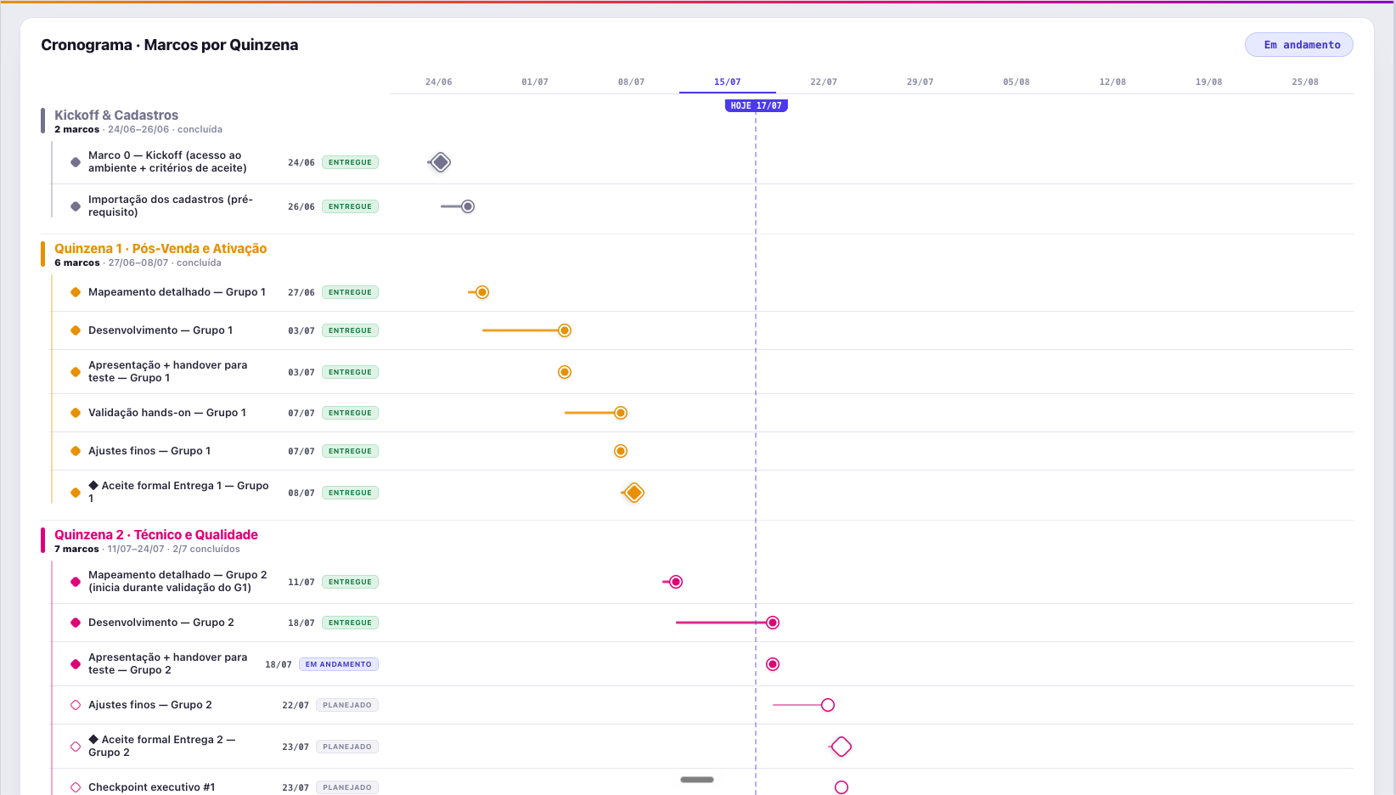Image resolution: width=1396 pixels, height=795 pixels.
Task: Select the Aceite formal Entrega 2 diamond marker
Action: pos(842,747)
